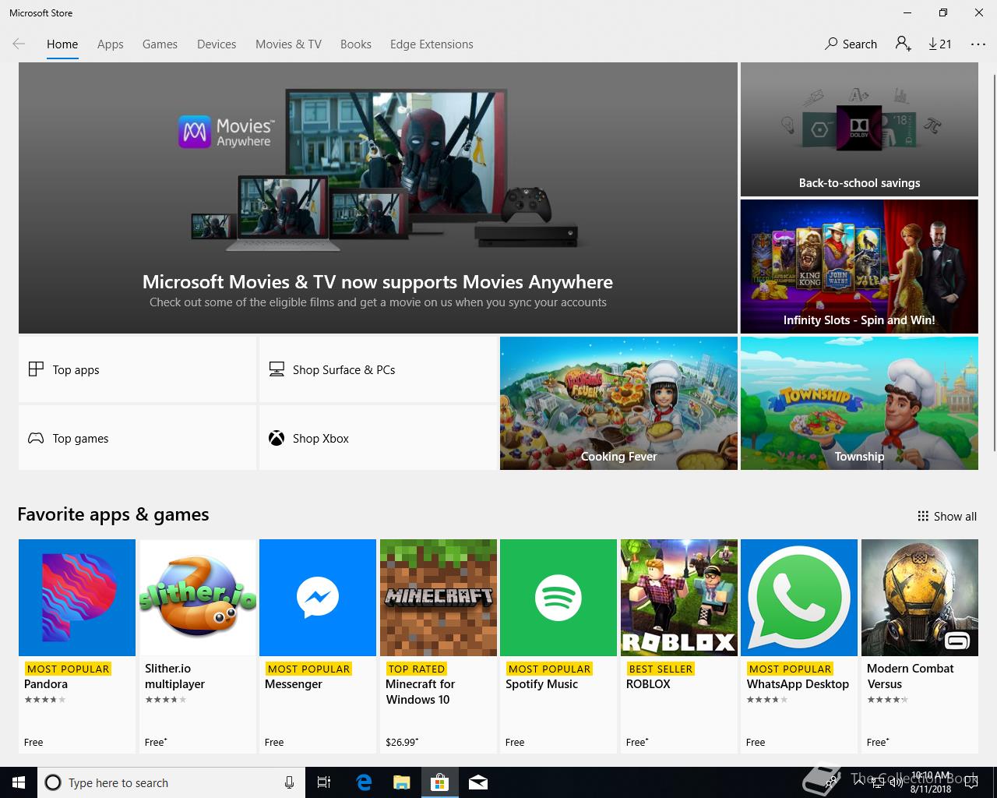Open the Shop Surface & PCs tile

click(x=379, y=369)
